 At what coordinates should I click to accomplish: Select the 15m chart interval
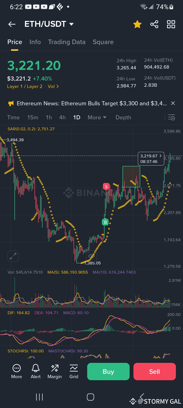(33, 118)
